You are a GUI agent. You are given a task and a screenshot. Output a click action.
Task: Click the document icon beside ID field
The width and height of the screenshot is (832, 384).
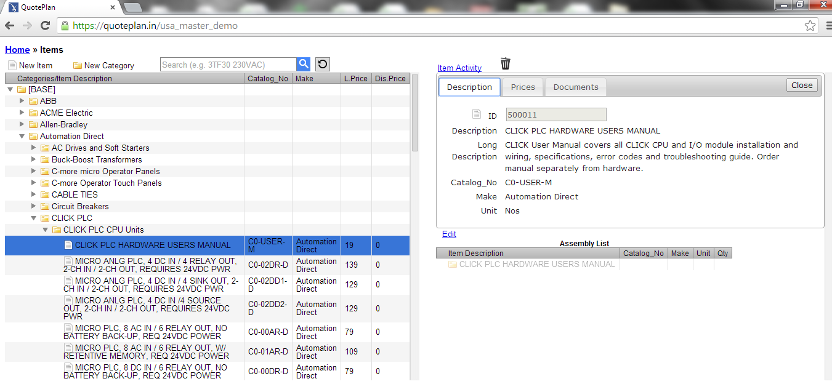click(476, 114)
